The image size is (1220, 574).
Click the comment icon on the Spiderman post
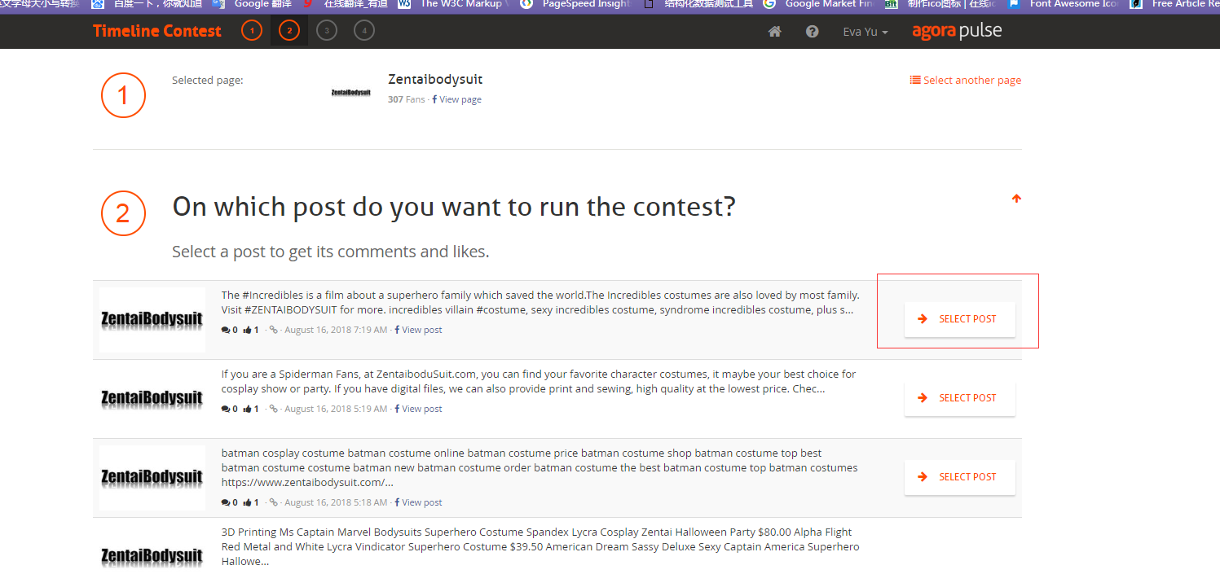point(226,409)
